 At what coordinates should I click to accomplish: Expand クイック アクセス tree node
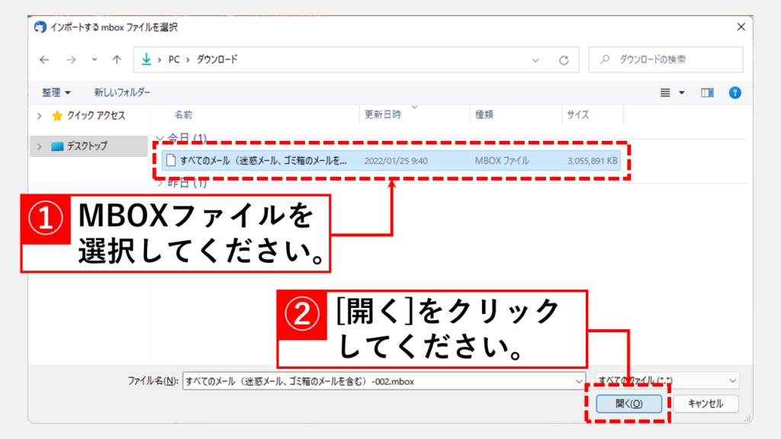(40, 116)
